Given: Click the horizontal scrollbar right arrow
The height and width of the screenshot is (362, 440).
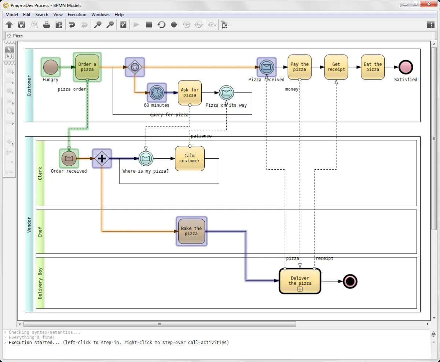Looking at the screenshot, I should 428,324.
